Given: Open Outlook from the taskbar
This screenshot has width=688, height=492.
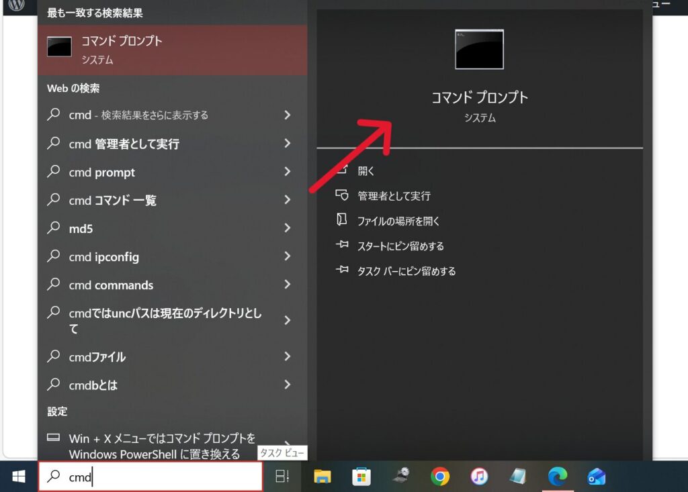Looking at the screenshot, I should [x=596, y=477].
